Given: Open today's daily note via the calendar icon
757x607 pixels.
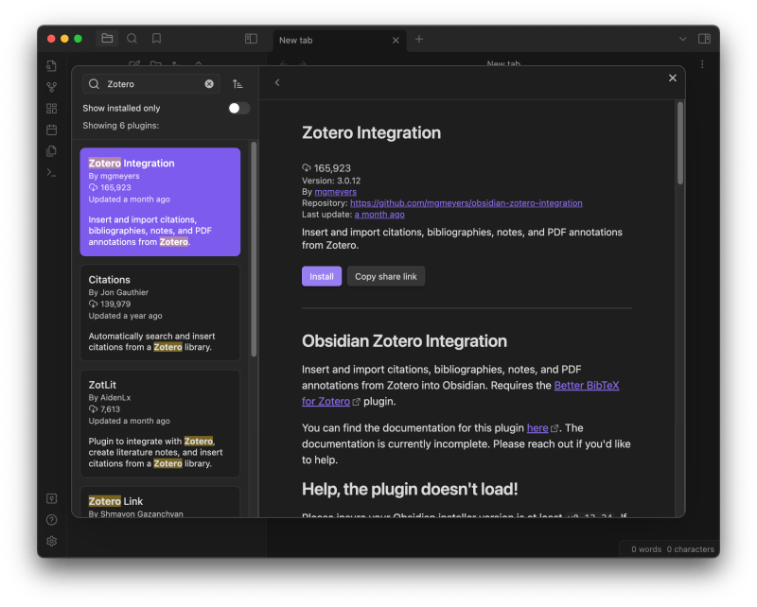Looking at the screenshot, I should [x=51, y=130].
